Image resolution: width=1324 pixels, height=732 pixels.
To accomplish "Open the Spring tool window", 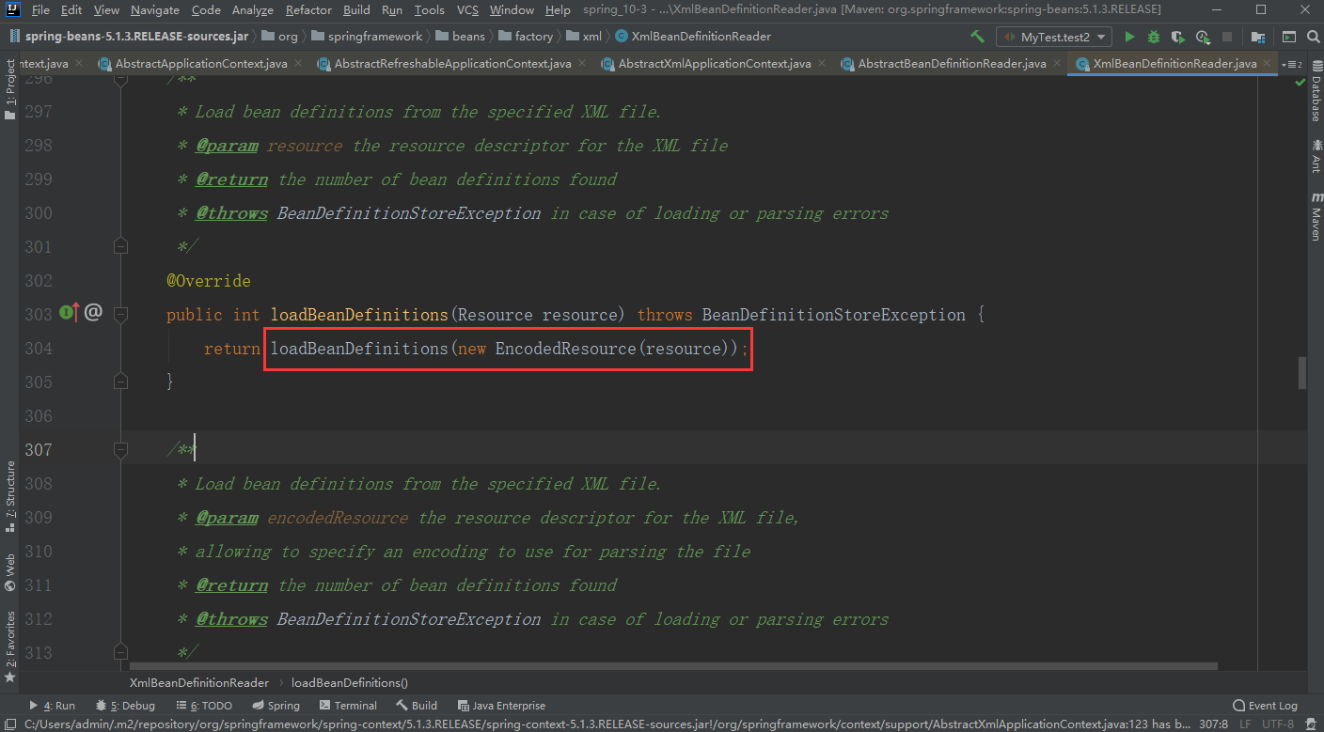I will click(x=276, y=706).
